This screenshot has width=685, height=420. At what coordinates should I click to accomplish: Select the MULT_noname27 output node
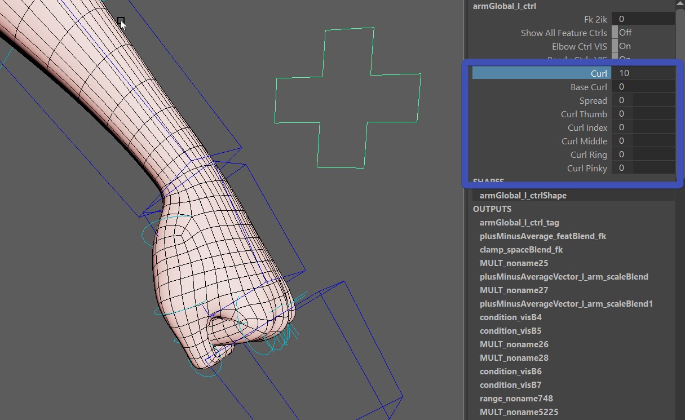pyautogui.click(x=514, y=290)
